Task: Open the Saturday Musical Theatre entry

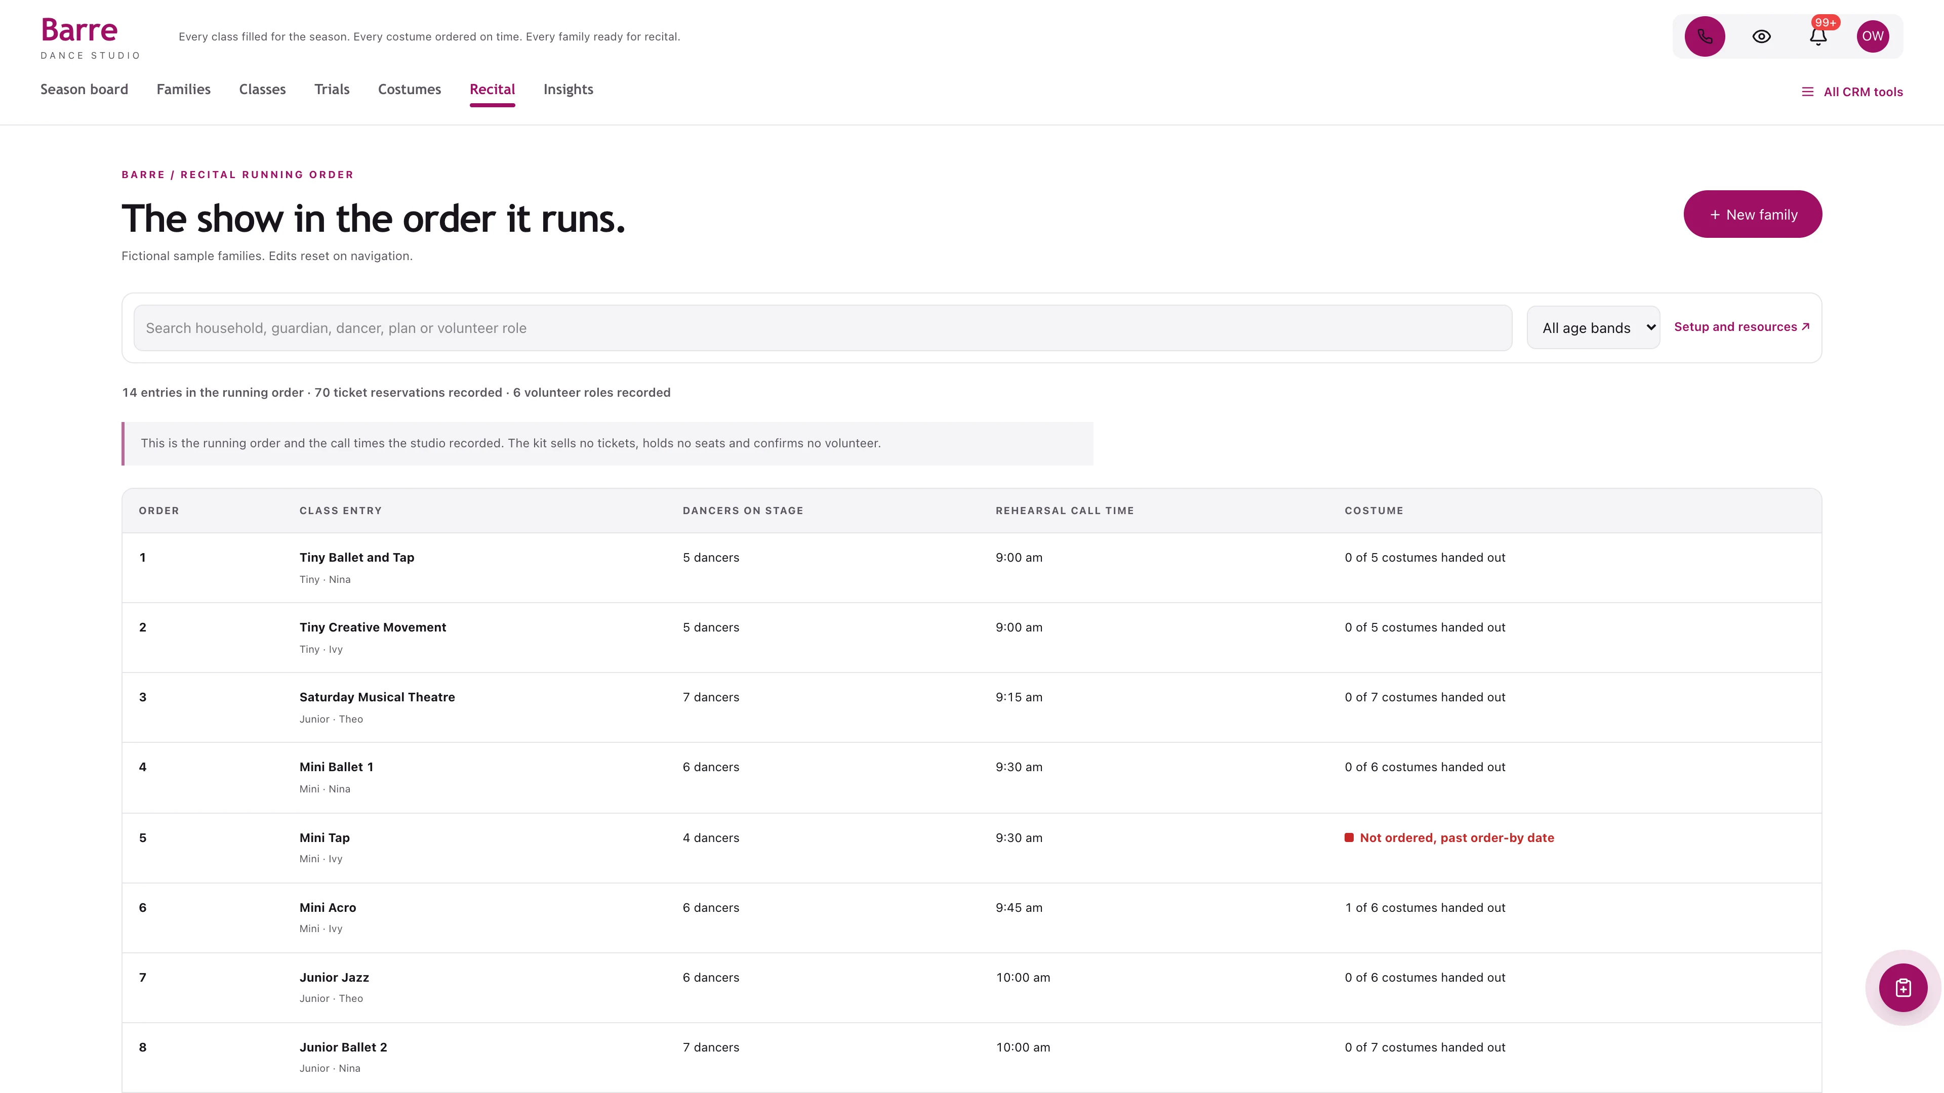Action: coord(377,697)
